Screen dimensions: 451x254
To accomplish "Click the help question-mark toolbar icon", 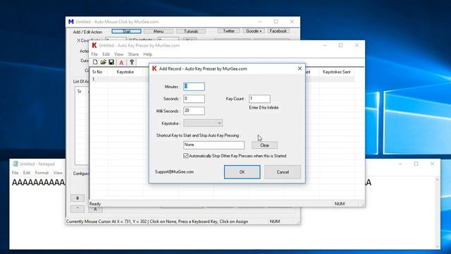I will [132, 62].
